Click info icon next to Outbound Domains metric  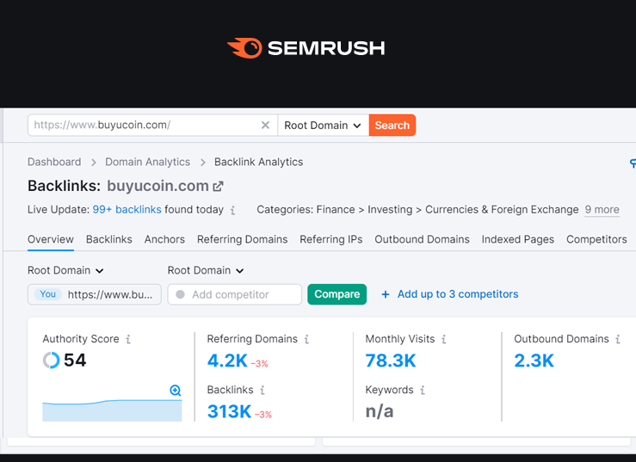pyautogui.click(x=618, y=339)
